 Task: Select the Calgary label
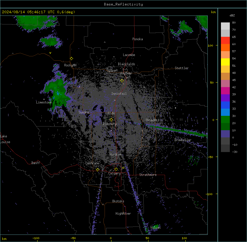coord(114,173)
